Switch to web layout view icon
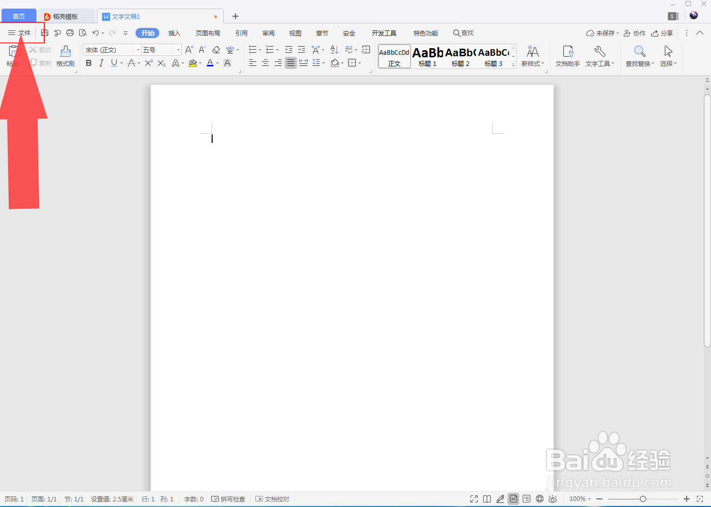711x507 pixels. (539, 499)
